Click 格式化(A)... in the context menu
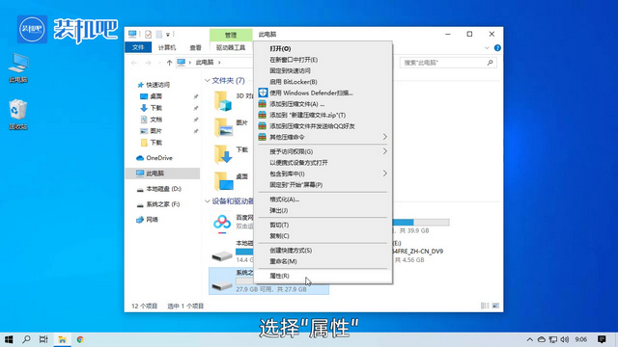The image size is (618, 347). click(x=284, y=200)
